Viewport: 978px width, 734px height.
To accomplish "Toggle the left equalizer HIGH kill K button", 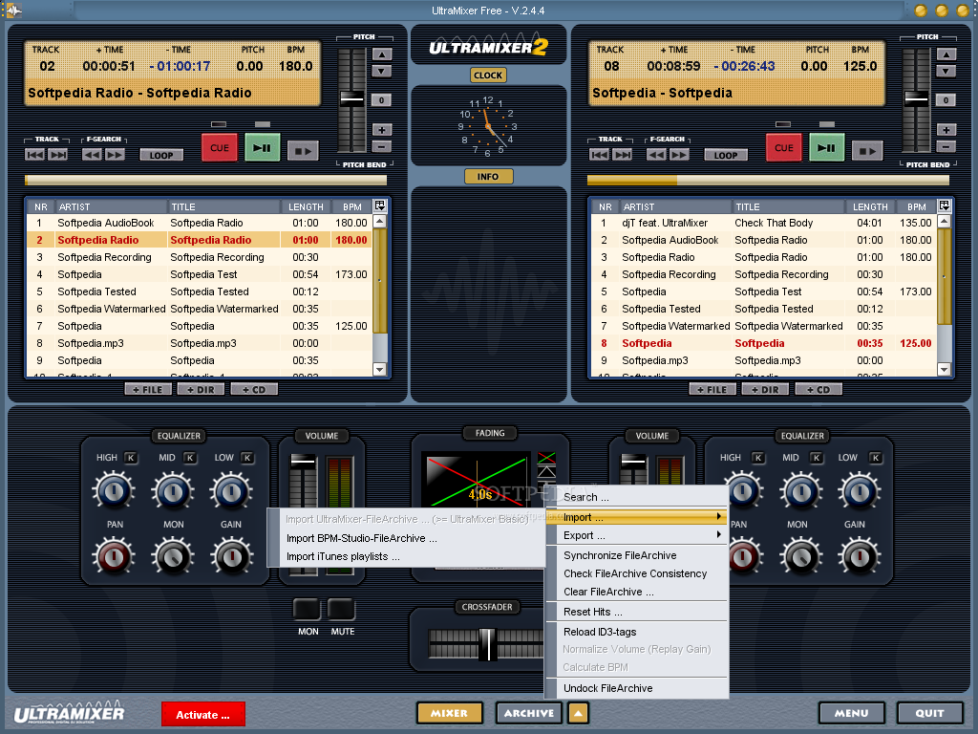I will [x=131, y=458].
